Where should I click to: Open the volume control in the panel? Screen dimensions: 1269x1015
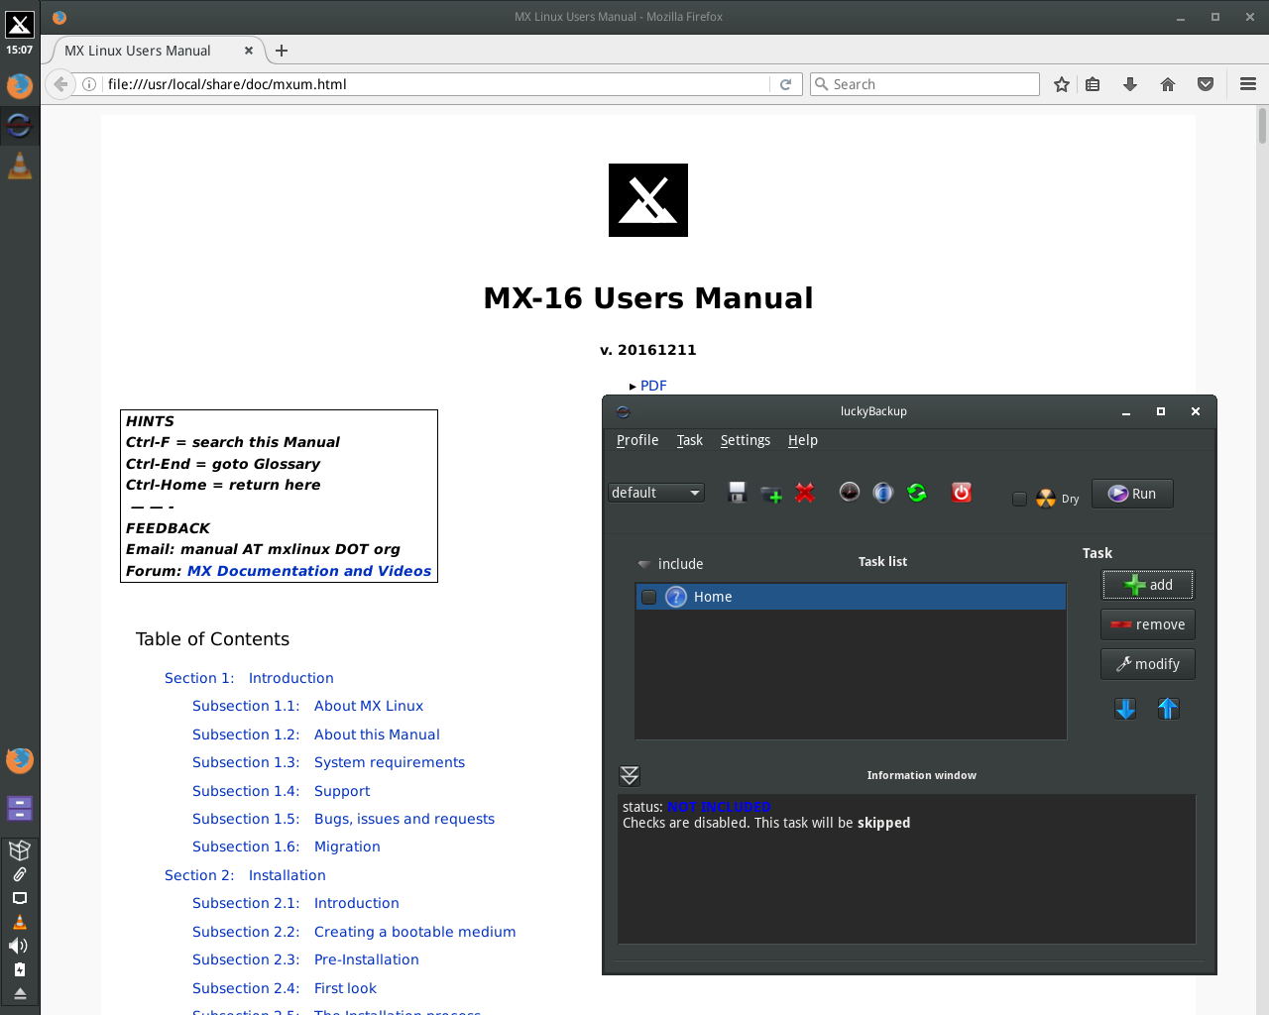[x=19, y=946]
